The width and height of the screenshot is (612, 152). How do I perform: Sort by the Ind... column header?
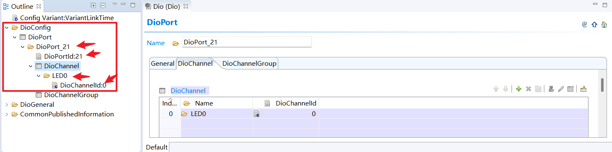coord(170,103)
